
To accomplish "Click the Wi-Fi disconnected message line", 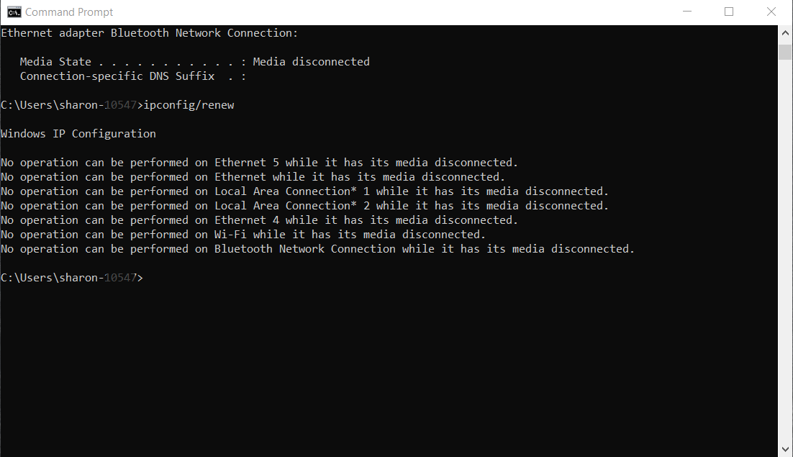I will click(241, 234).
